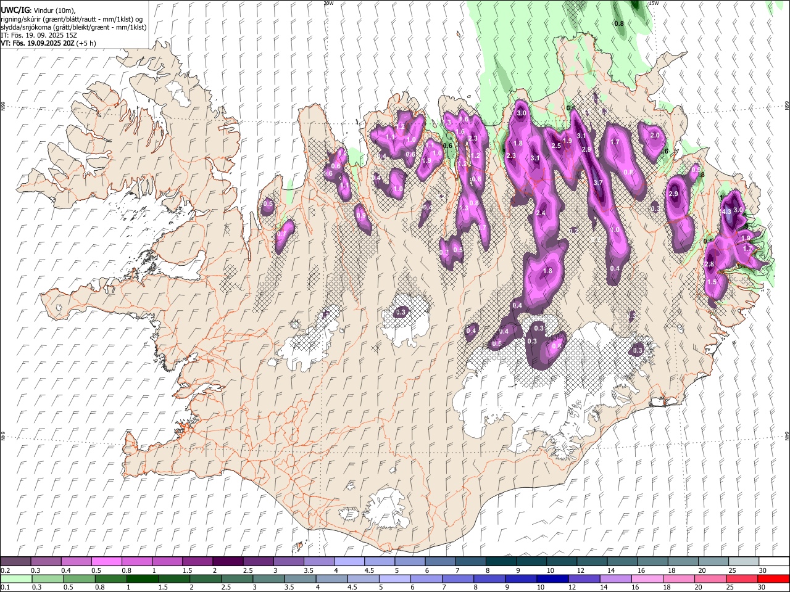
Task: Click the rain legend swatch between 10 and 12
Action: [553, 578]
